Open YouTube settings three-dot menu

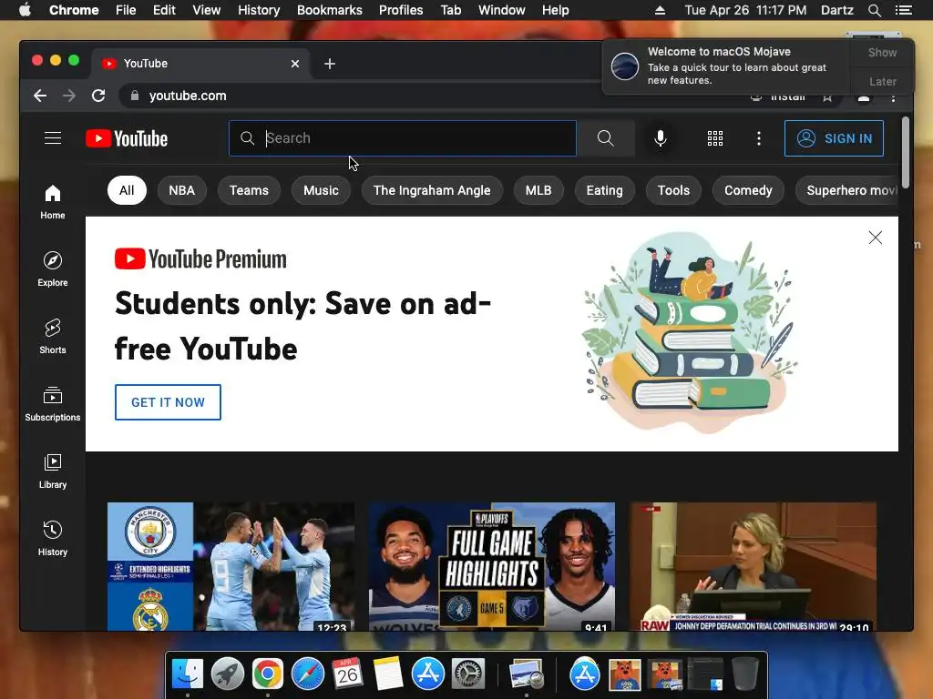coord(759,138)
